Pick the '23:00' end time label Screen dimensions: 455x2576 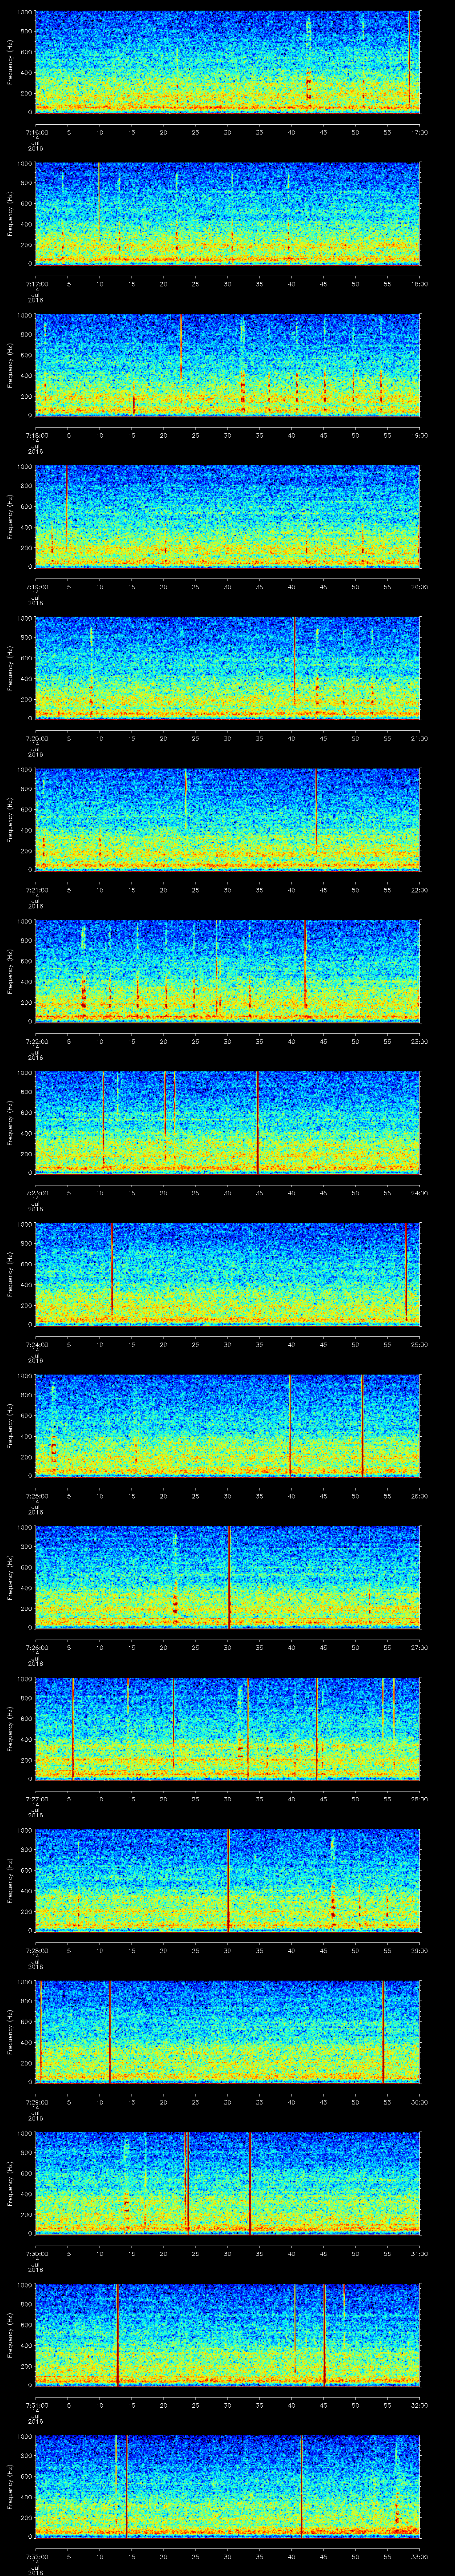pyautogui.click(x=419, y=1041)
